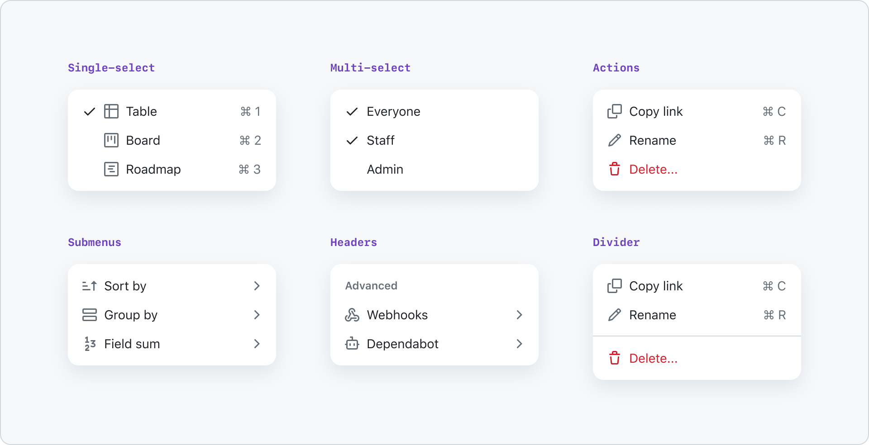Click the Group by rows icon

click(90, 315)
